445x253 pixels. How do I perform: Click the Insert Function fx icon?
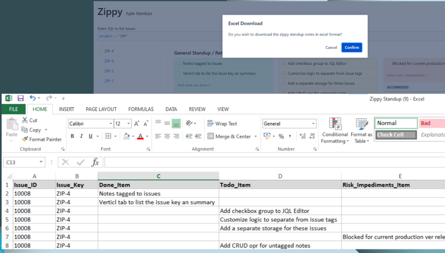pos(96,162)
